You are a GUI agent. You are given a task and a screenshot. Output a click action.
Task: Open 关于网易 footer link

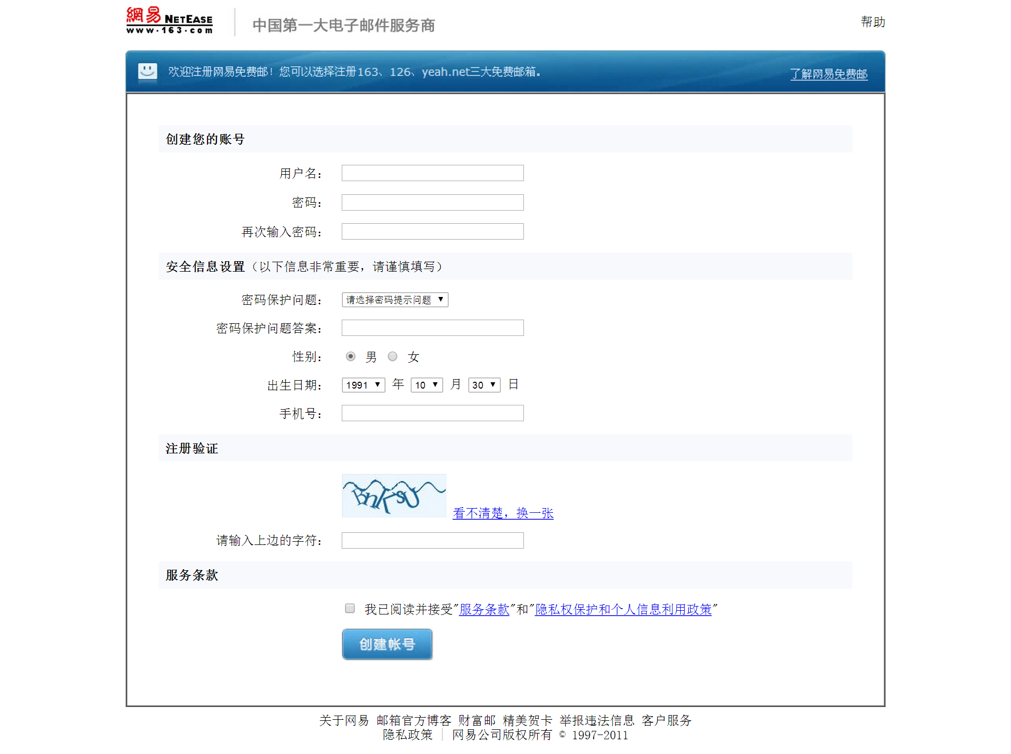coord(344,720)
